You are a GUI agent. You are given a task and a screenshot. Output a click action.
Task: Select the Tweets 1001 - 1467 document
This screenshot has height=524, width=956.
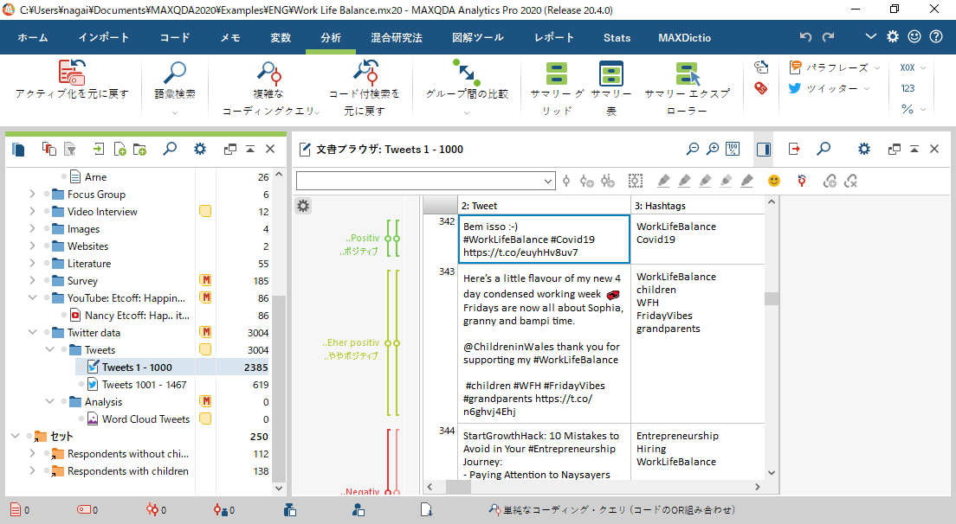point(145,385)
